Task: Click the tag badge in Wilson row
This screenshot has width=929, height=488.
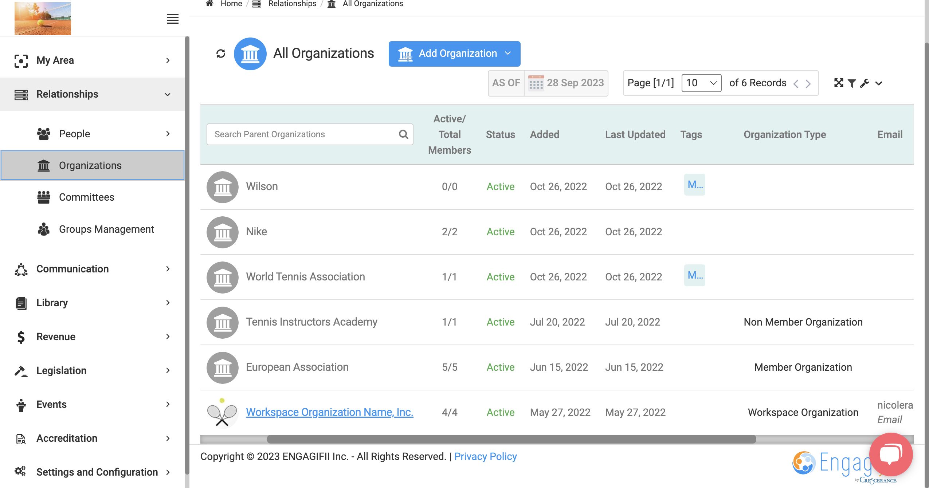Action: (694, 185)
